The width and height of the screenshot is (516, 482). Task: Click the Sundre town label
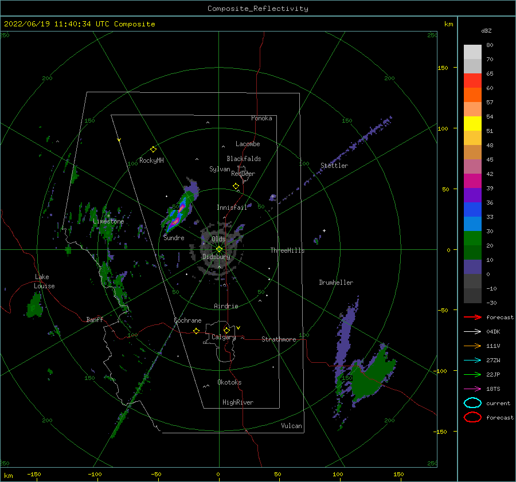pos(174,238)
